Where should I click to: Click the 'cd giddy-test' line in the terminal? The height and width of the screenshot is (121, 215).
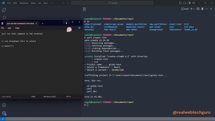point(95,86)
